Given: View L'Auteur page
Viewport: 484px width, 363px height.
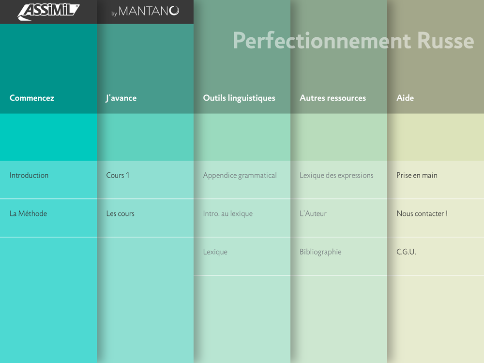Looking at the screenshot, I should (x=339, y=218).
